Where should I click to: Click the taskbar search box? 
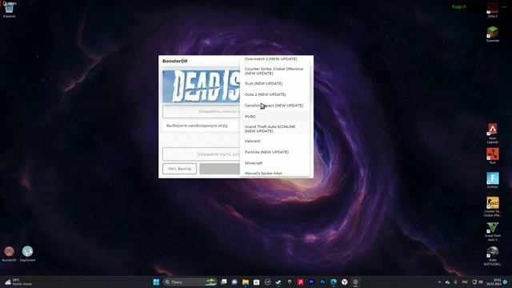190,282
